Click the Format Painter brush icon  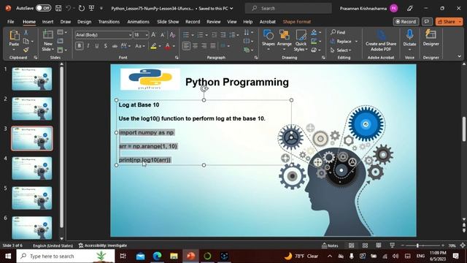tap(26, 50)
